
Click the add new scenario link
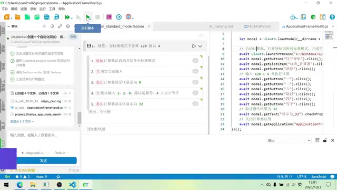96,129
